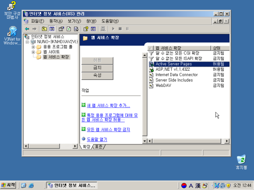The image size is (254, 190).
Task: Switch to the 확장 tab
Action: coord(87,146)
